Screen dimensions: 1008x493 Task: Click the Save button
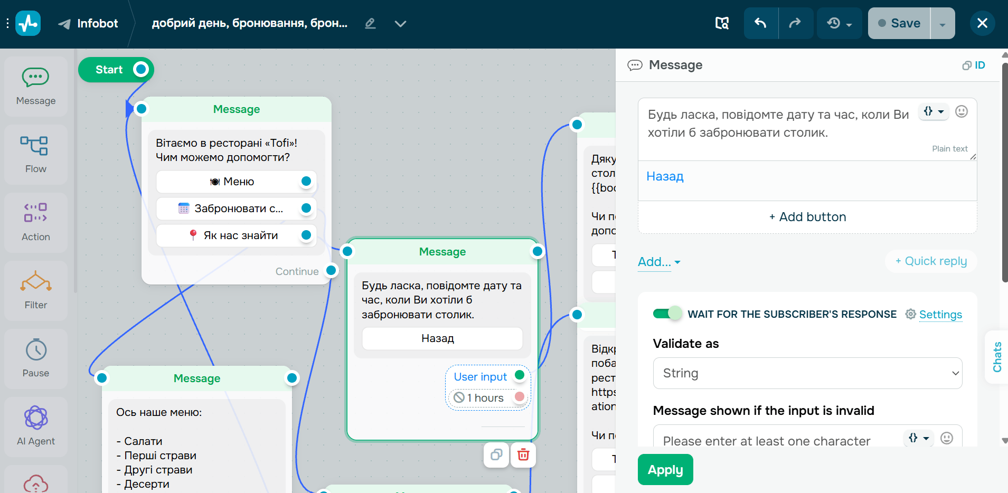(x=899, y=23)
